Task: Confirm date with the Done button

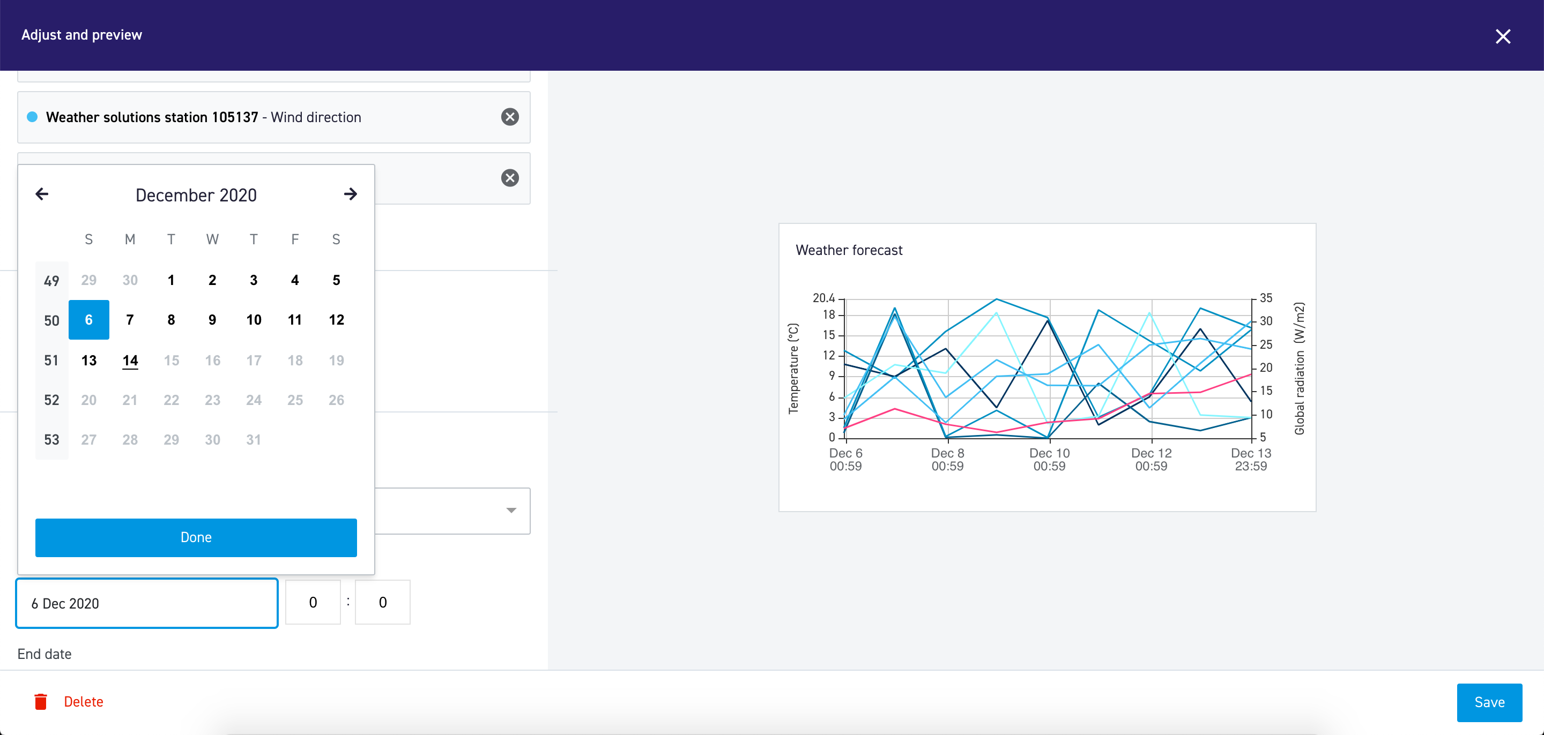Action: click(x=196, y=537)
